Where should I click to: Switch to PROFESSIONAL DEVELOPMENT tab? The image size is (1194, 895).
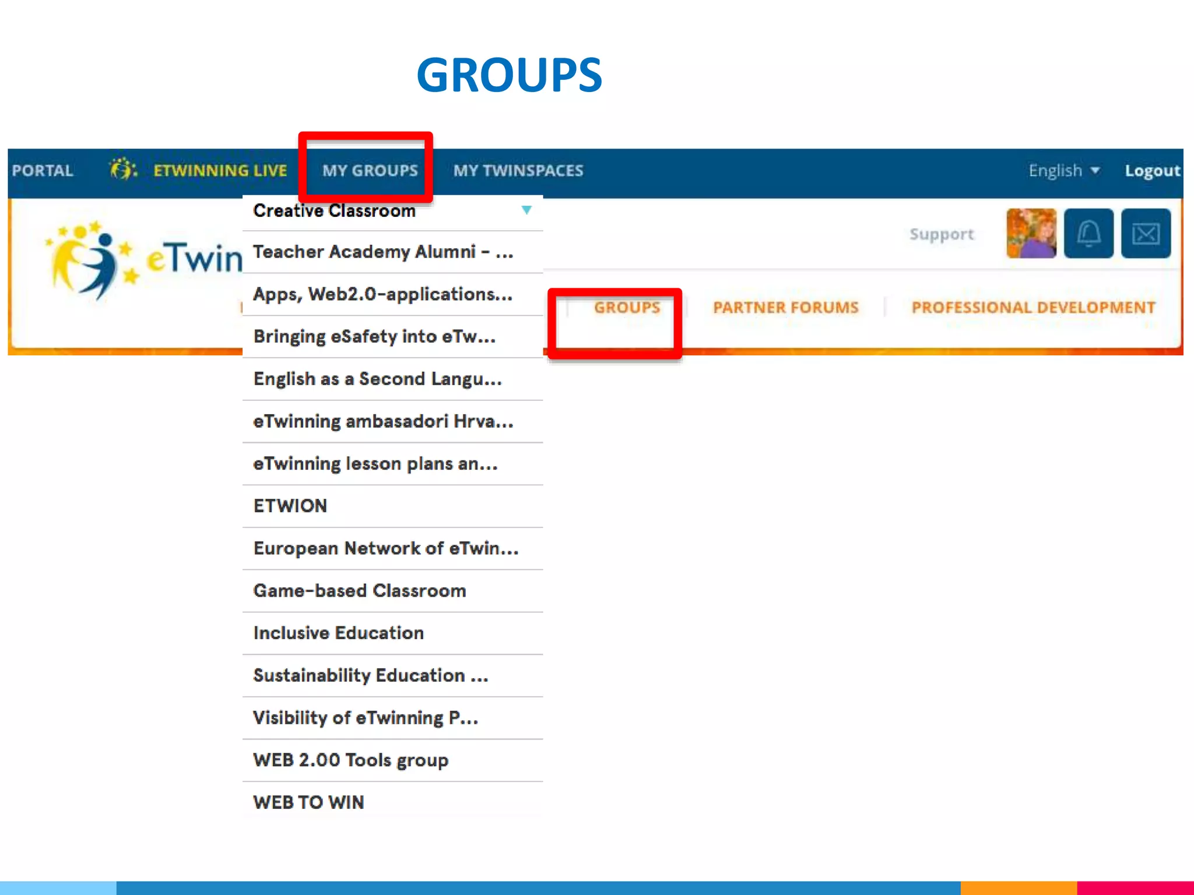1033,307
